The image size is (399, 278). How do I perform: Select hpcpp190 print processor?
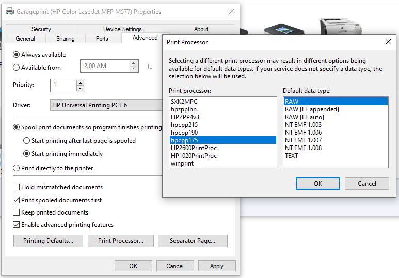click(222, 133)
